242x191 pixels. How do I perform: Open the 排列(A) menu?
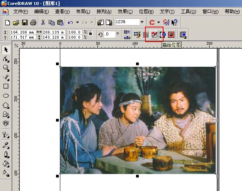point(104,12)
